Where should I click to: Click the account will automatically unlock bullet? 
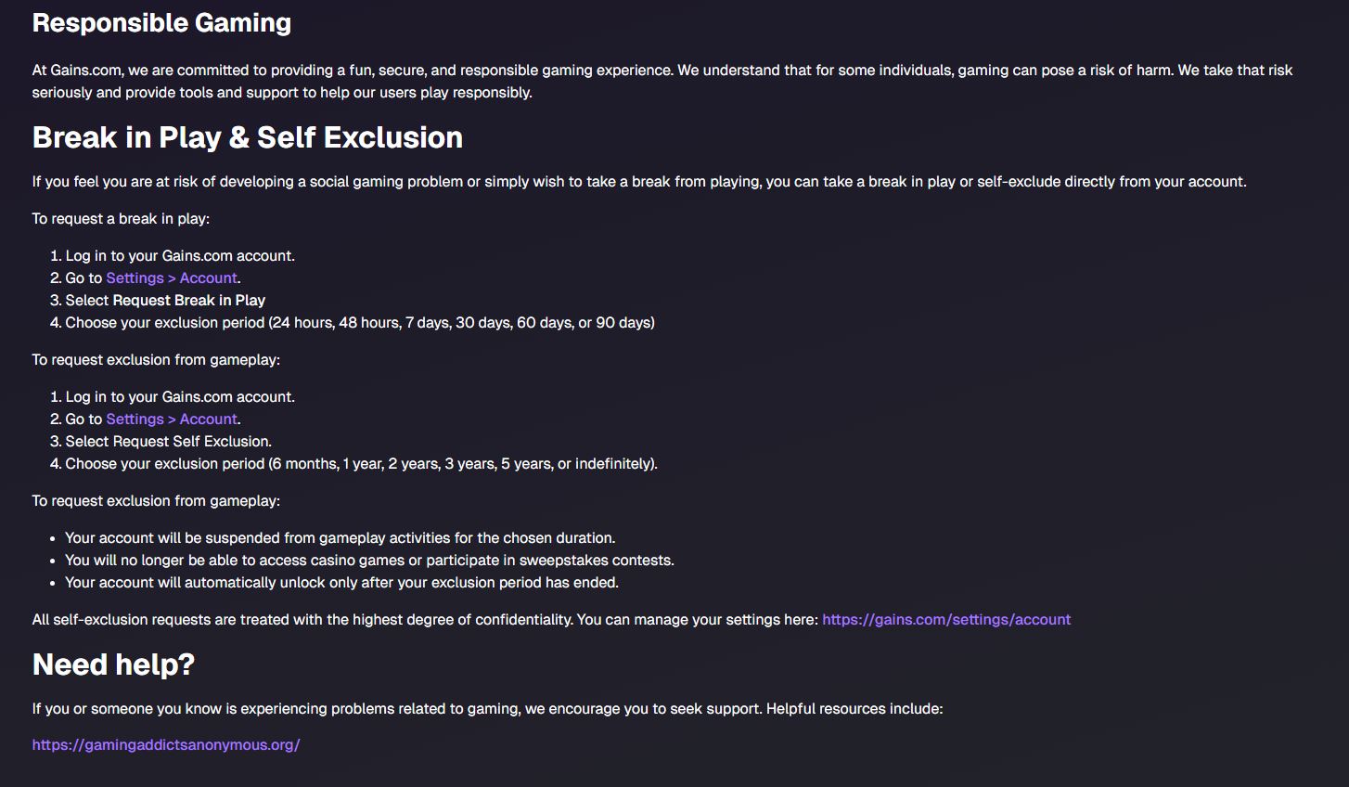[x=341, y=583]
